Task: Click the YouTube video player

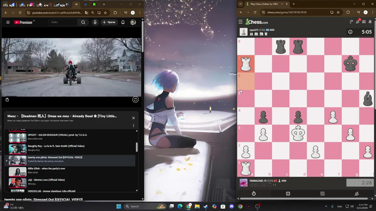Action: (71, 67)
